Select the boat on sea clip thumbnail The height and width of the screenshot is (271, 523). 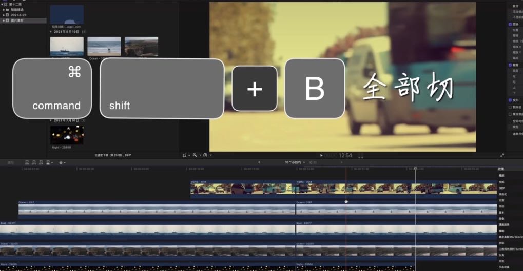(x=67, y=46)
